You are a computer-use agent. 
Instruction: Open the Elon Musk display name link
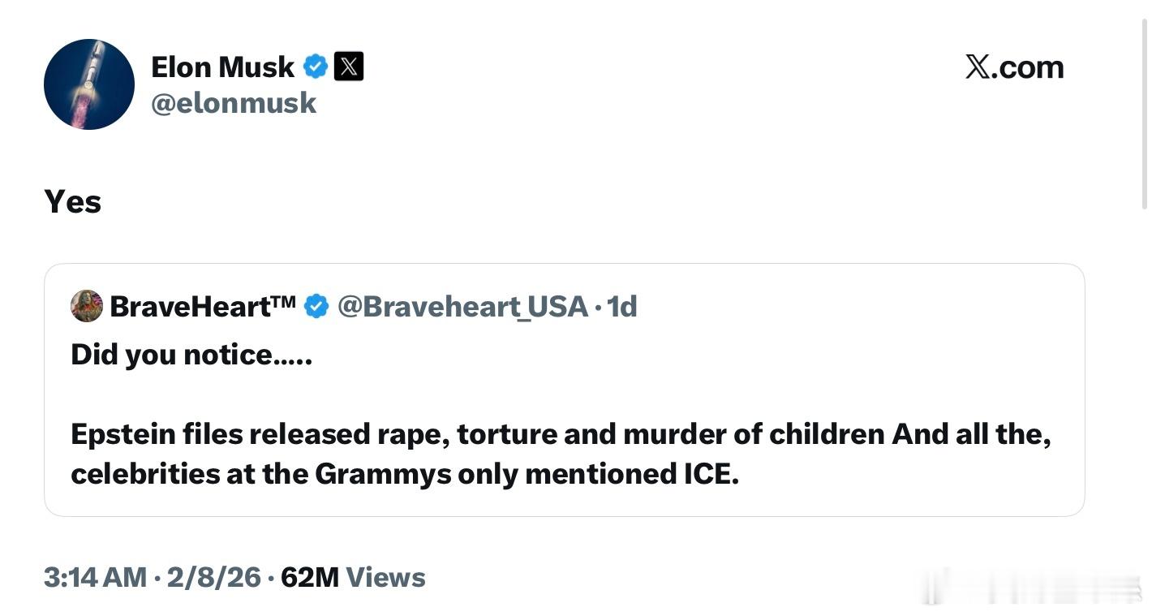[222, 67]
